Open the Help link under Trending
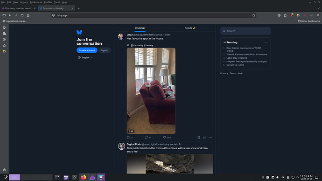This screenshot has width=322, height=181. [240, 73]
